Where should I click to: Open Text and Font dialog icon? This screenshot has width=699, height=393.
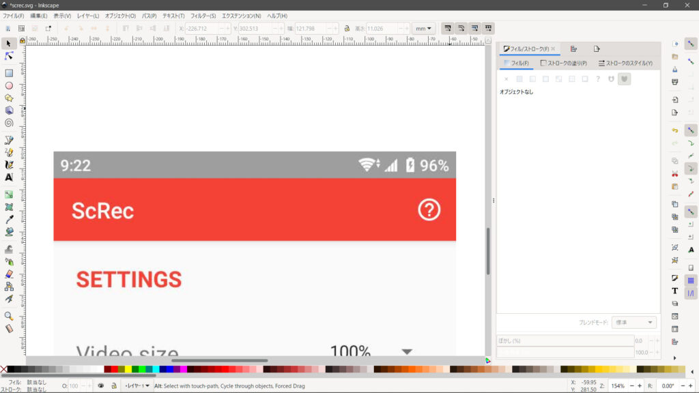pyautogui.click(x=675, y=291)
